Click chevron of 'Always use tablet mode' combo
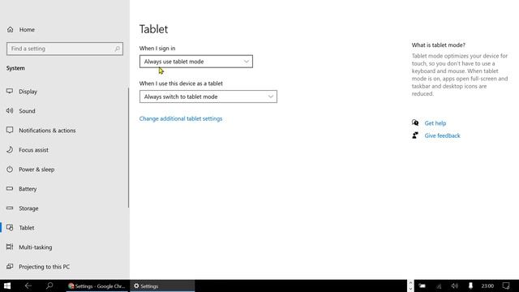The width and height of the screenshot is (519, 292). point(247,62)
